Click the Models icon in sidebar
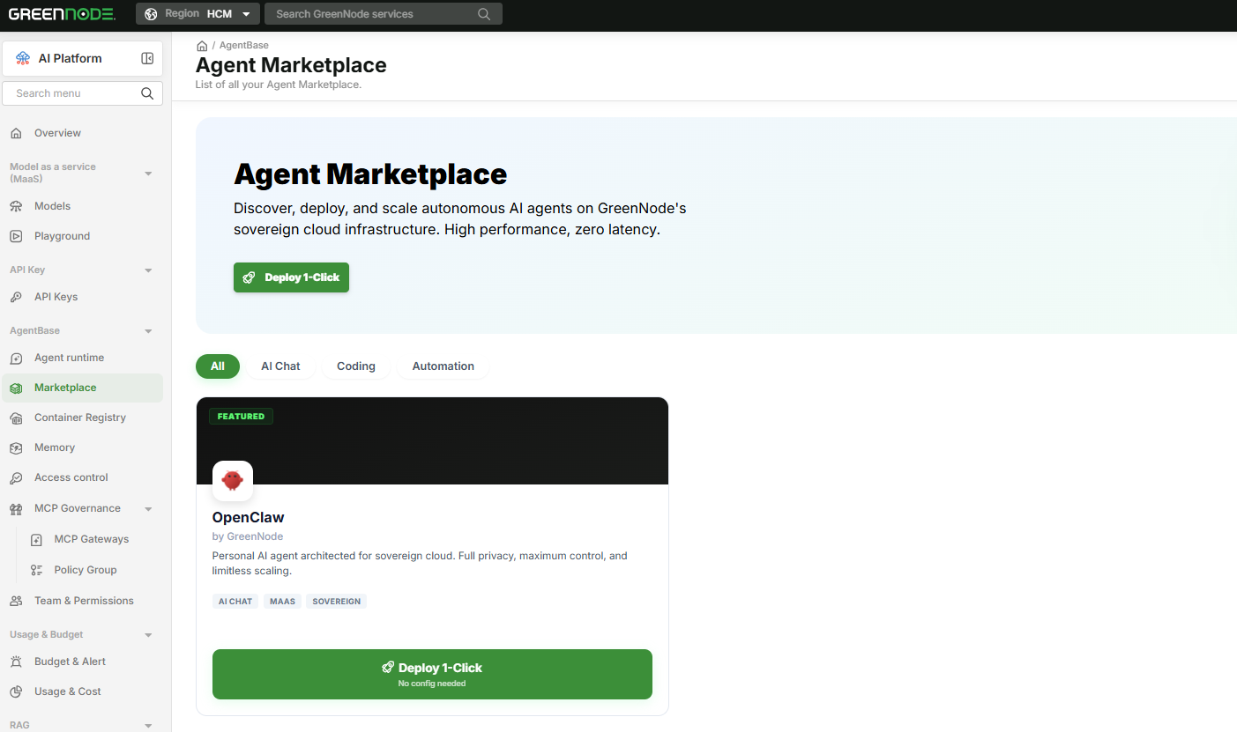The image size is (1237, 732). pos(16,206)
